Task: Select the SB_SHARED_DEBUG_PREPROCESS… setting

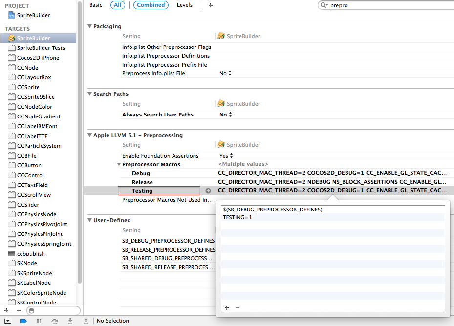Action: 167,258
